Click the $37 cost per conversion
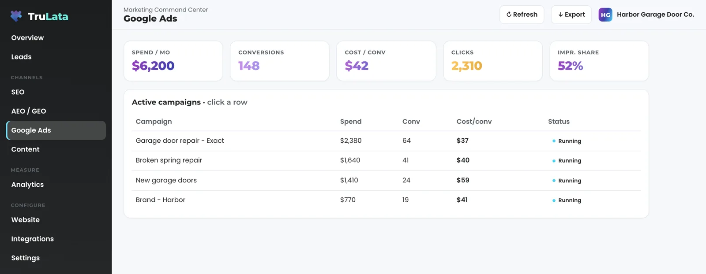 point(462,141)
